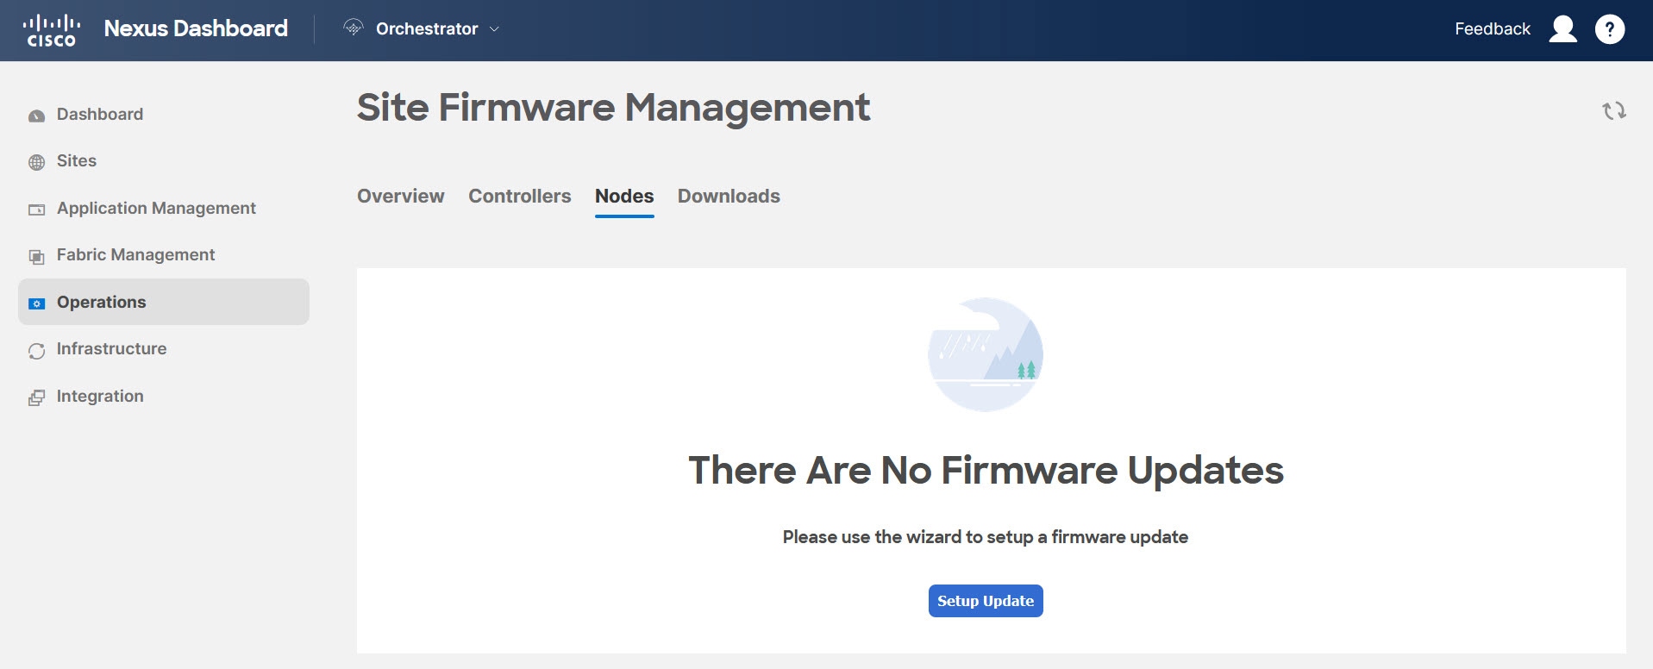Click the Infrastructure icon

click(x=36, y=350)
